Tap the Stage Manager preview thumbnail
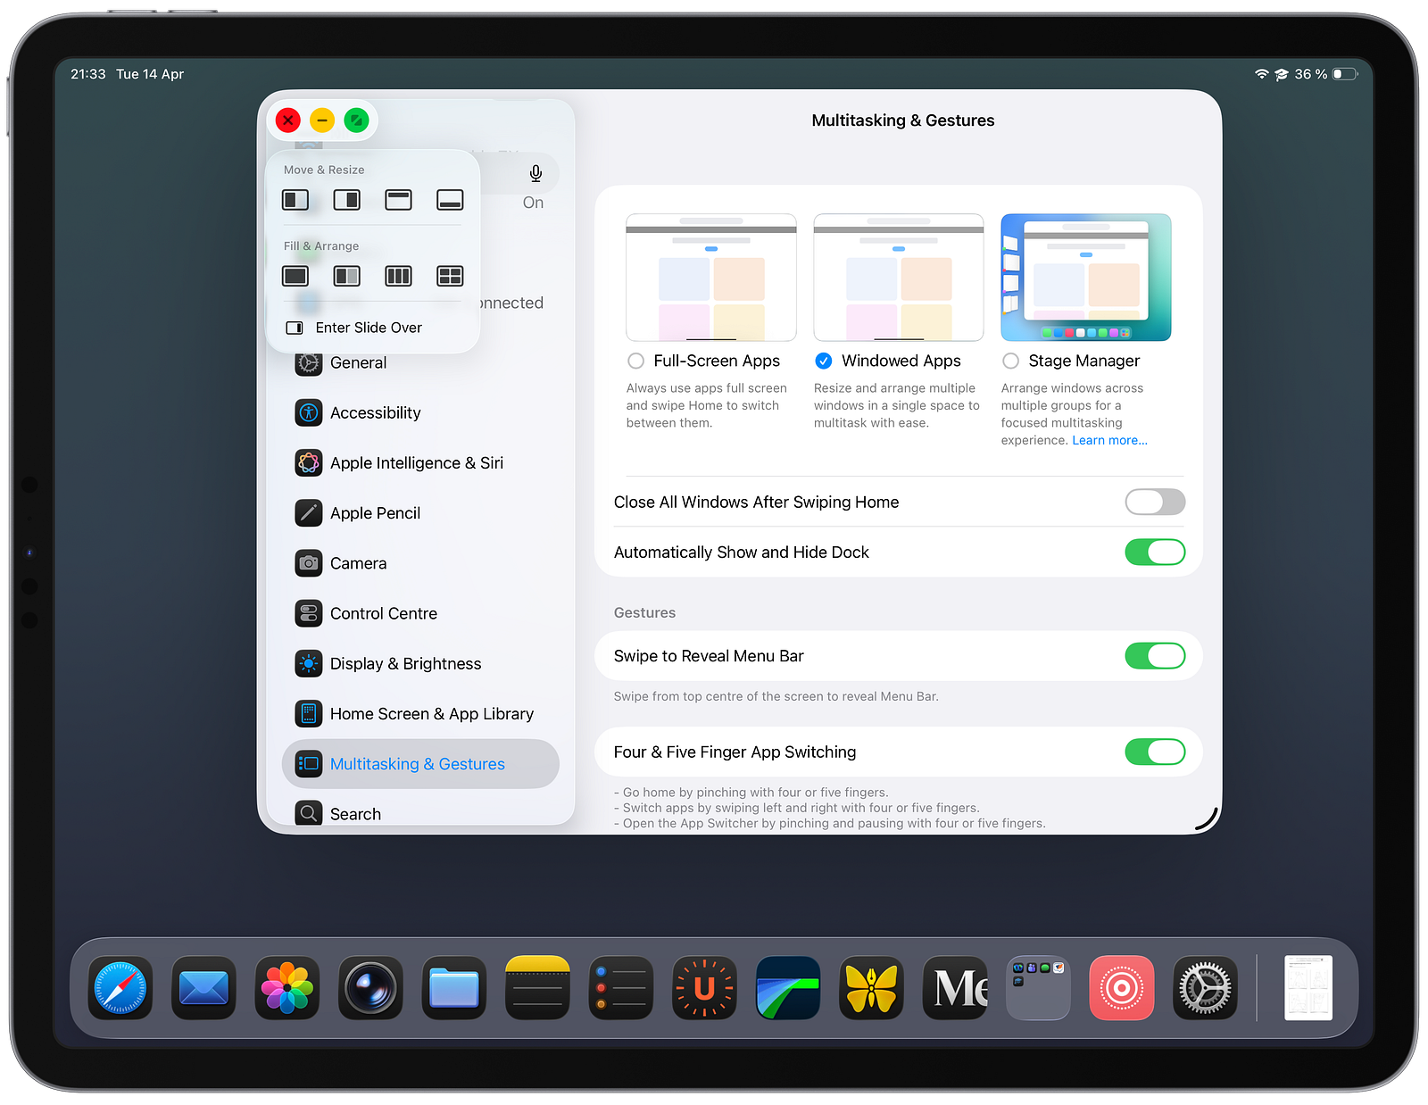Image resolution: width=1428 pixels, height=1105 pixels. click(1086, 278)
